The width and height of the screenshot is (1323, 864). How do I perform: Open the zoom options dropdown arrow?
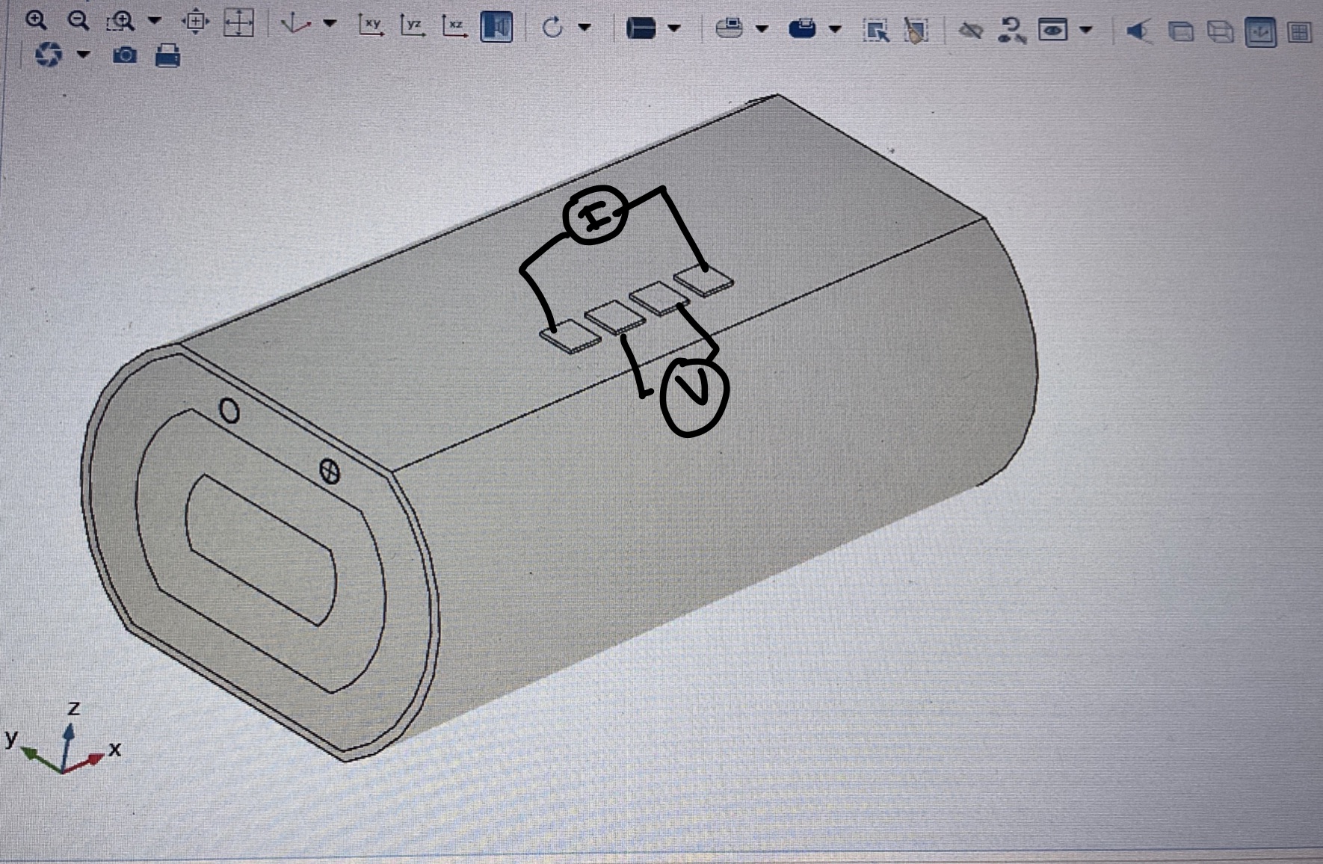(x=155, y=20)
